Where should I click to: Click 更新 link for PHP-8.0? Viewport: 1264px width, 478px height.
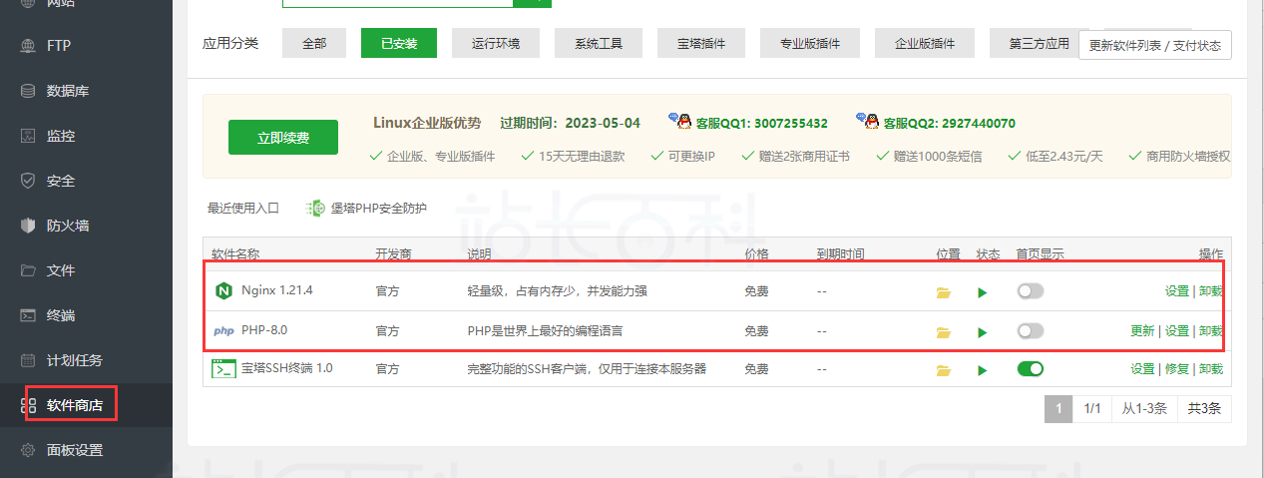(x=1141, y=330)
